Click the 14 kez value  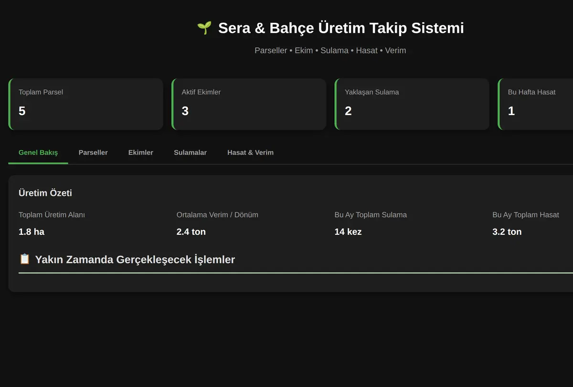tap(348, 232)
